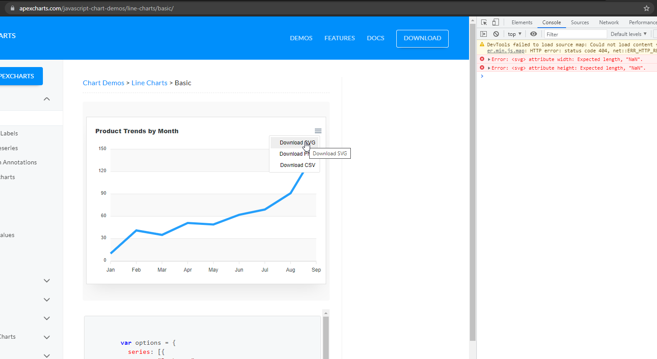Collapse the sidebar section with the up chevron
This screenshot has width=657, height=359.
[x=46, y=99]
